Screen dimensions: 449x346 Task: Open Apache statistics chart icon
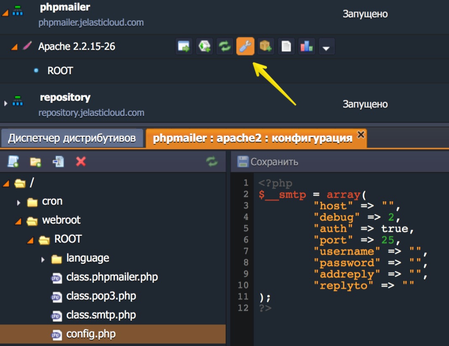click(306, 46)
